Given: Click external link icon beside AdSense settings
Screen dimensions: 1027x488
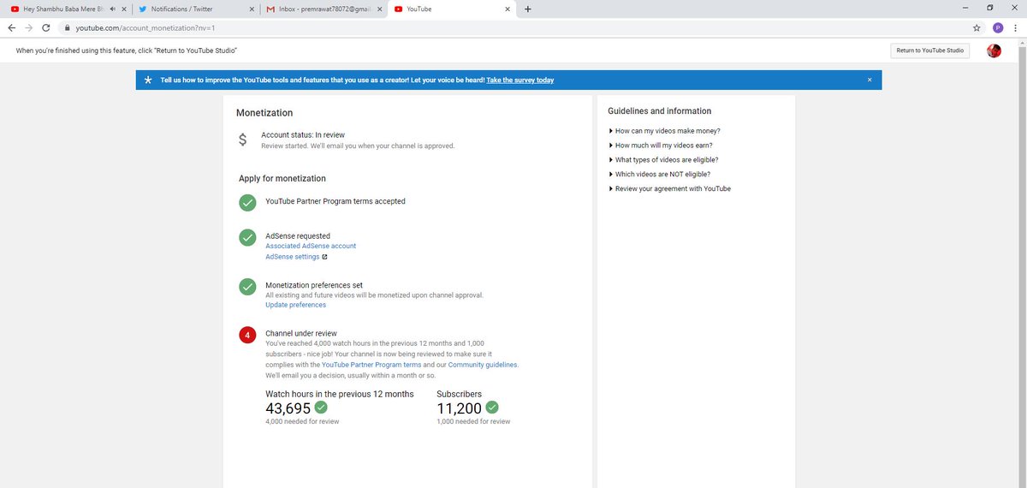Looking at the screenshot, I should point(324,257).
